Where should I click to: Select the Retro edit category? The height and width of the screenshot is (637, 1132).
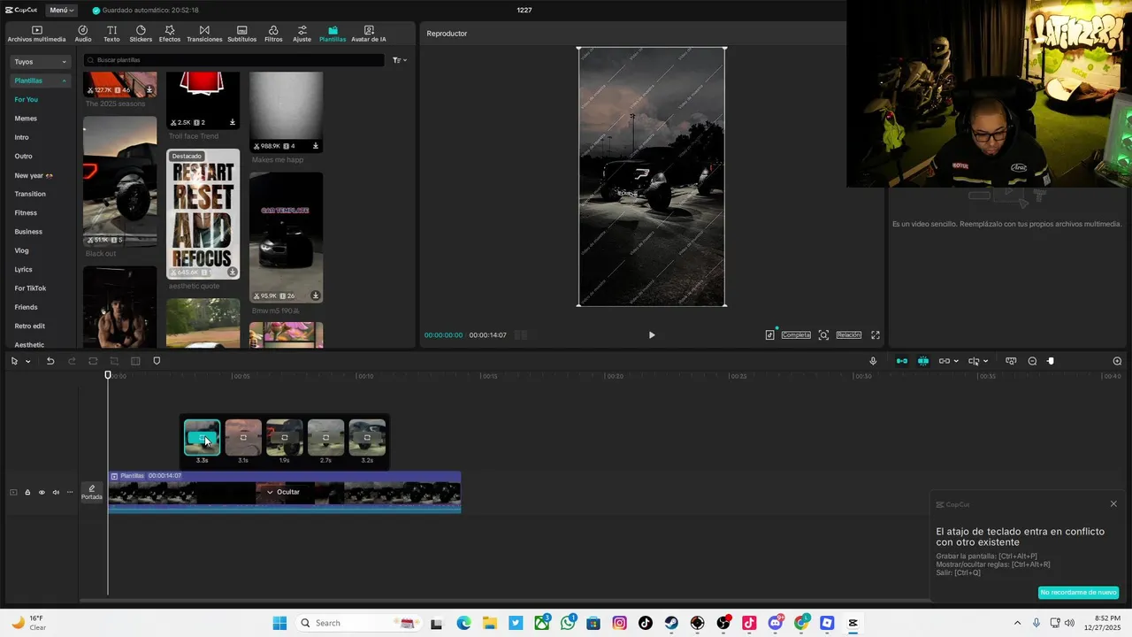(29, 326)
